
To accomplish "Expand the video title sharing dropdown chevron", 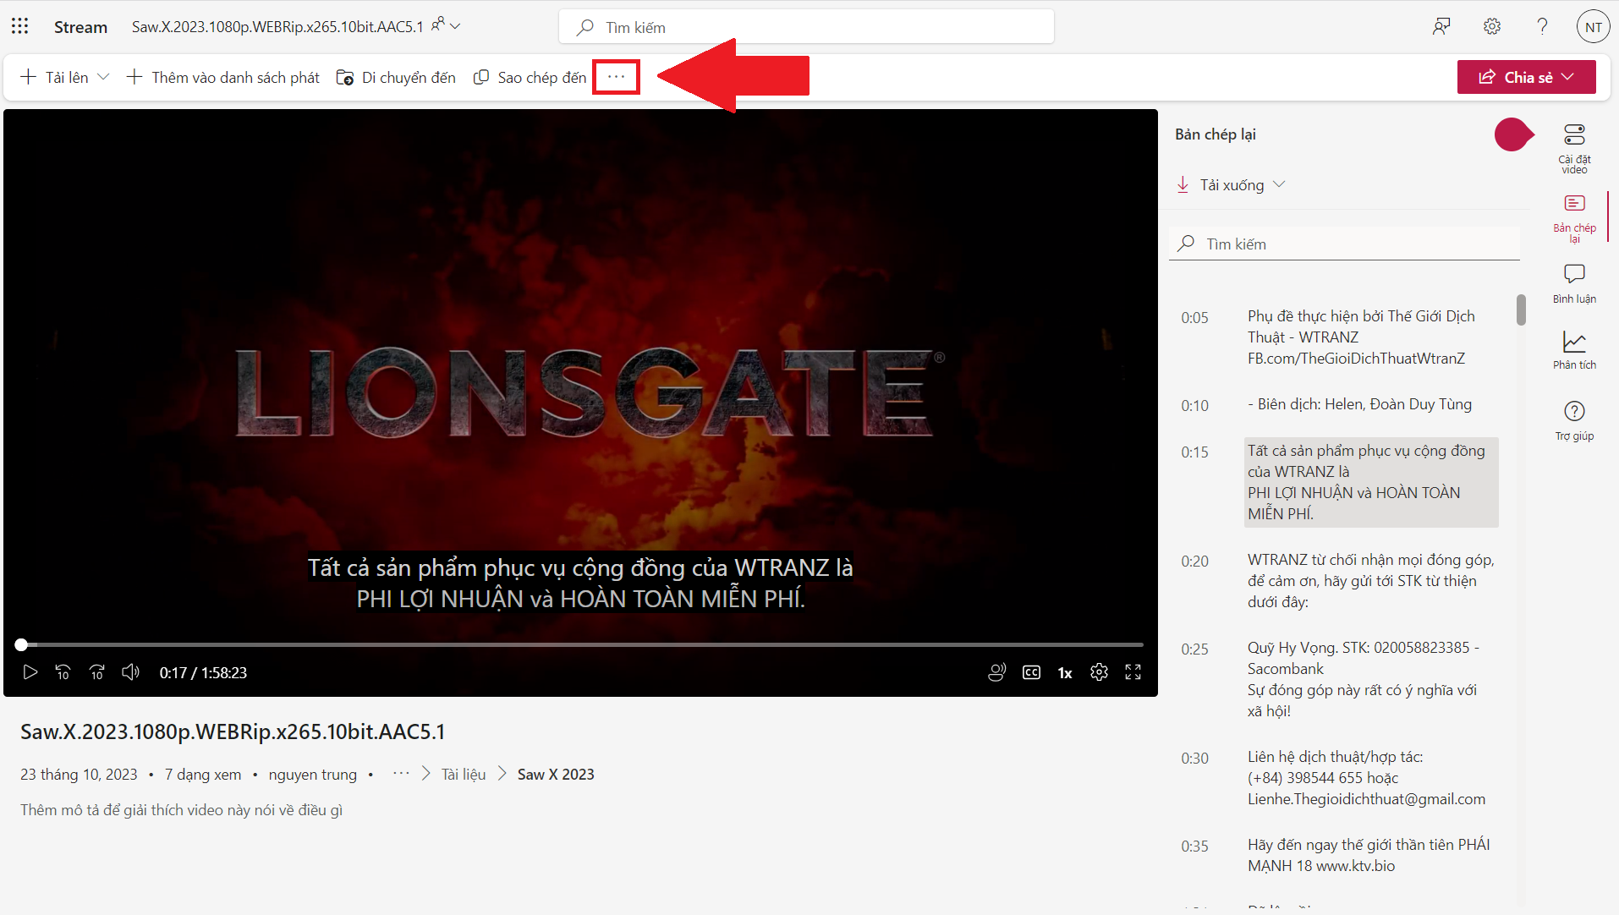I will click(x=455, y=26).
